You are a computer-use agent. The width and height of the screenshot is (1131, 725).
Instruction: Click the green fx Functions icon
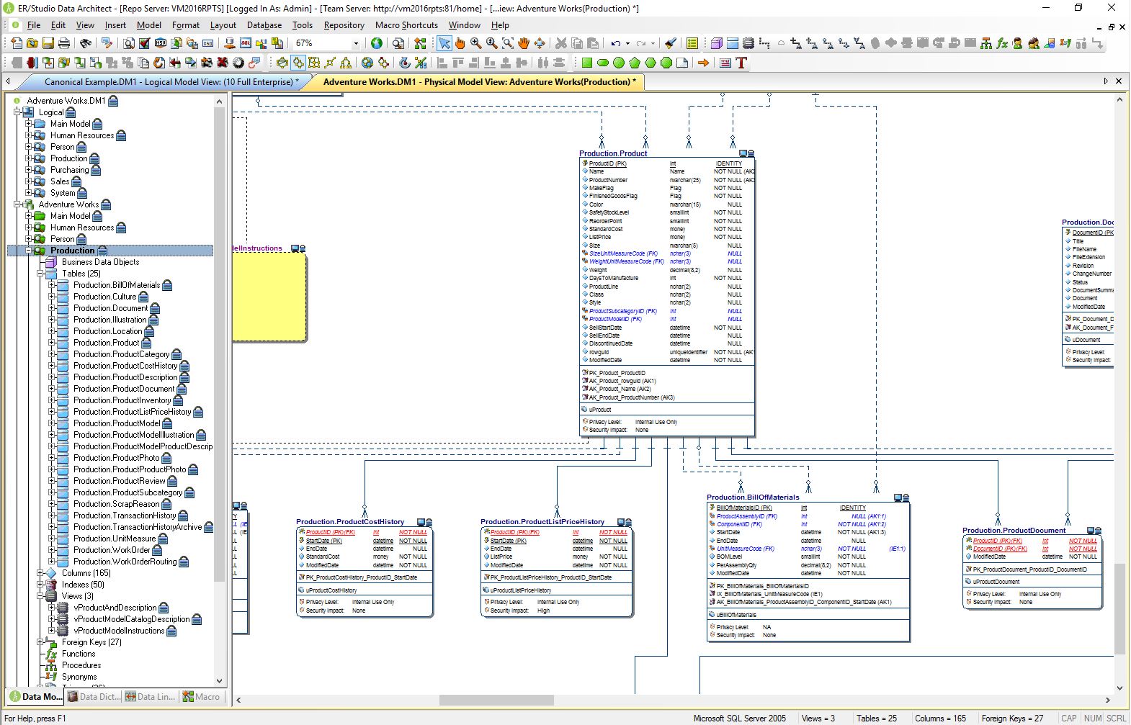1001,44
